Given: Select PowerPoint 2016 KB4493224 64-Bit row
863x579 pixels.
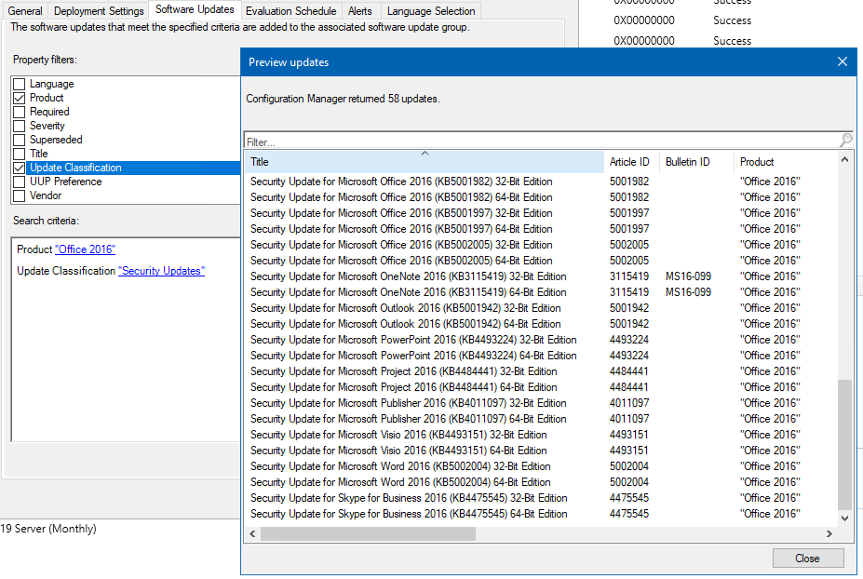Looking at the screenshot, I should tap(541, 356).
